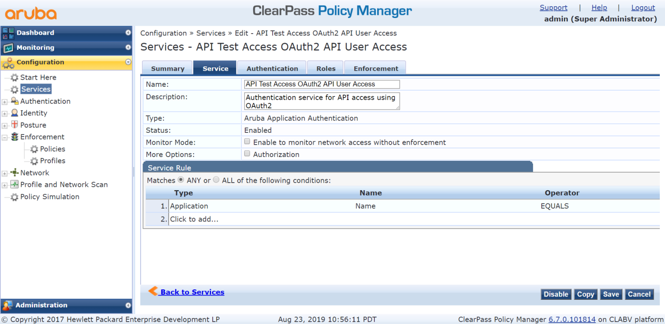This screenshot has height=324, width=665.
Task: Select the ALL conditions radio button
Action: tap(216, 180)
